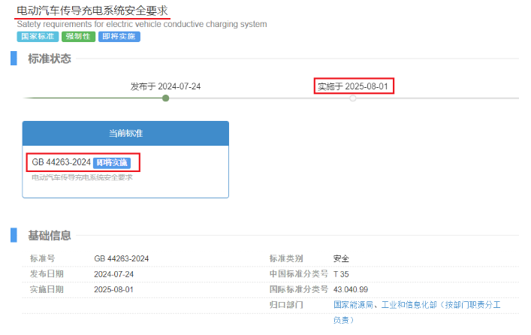Click the 国际标准分类号 label
The width and height of the screenshot is (531, 335).
click(299, 290)
